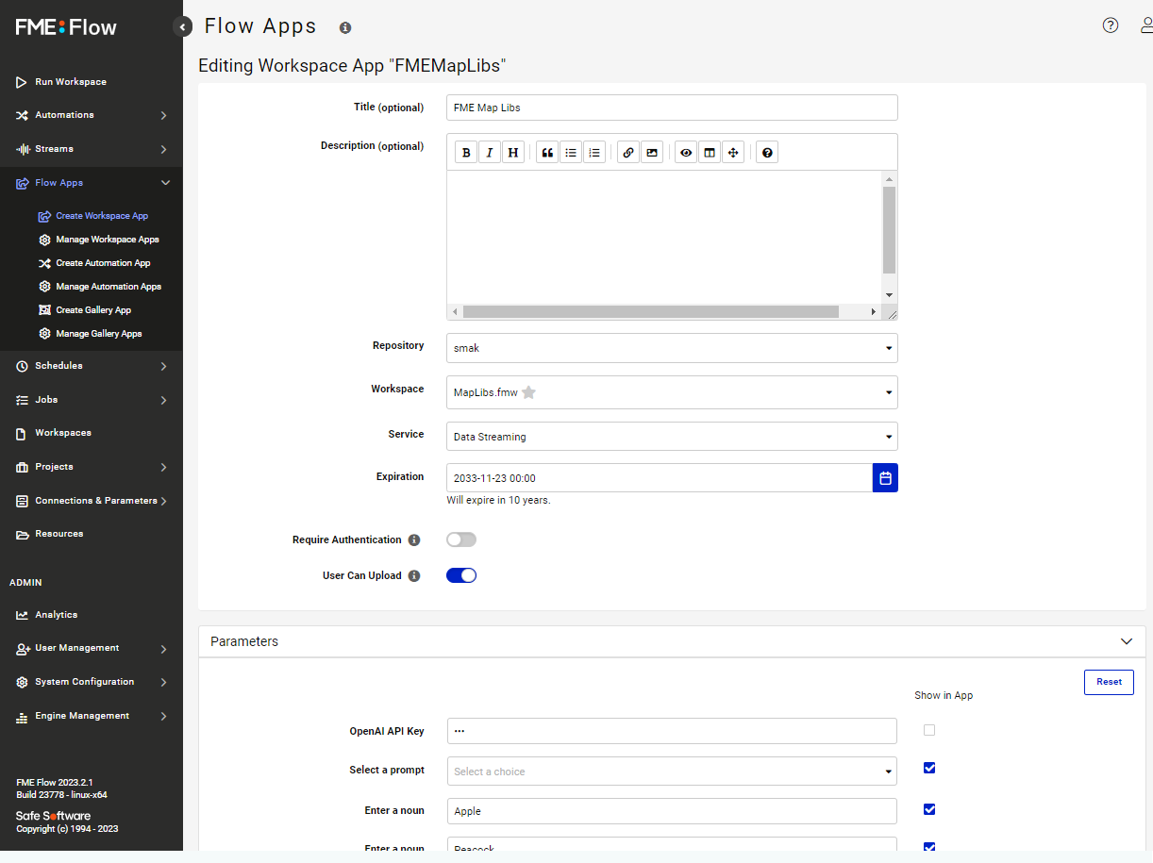
Task: Go to Manage Workspace Apps
Action: (x=109, y=239)
